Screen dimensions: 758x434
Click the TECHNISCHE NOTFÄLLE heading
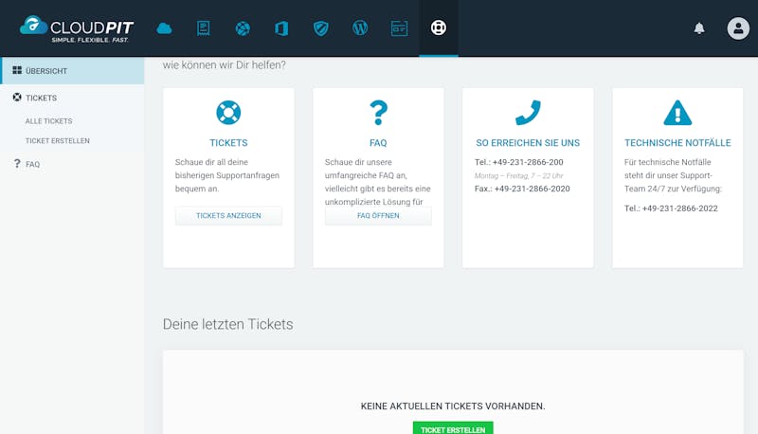677,143
